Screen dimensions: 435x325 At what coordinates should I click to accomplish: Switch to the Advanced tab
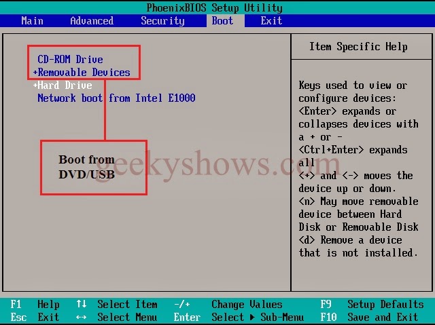coord(92,21)
